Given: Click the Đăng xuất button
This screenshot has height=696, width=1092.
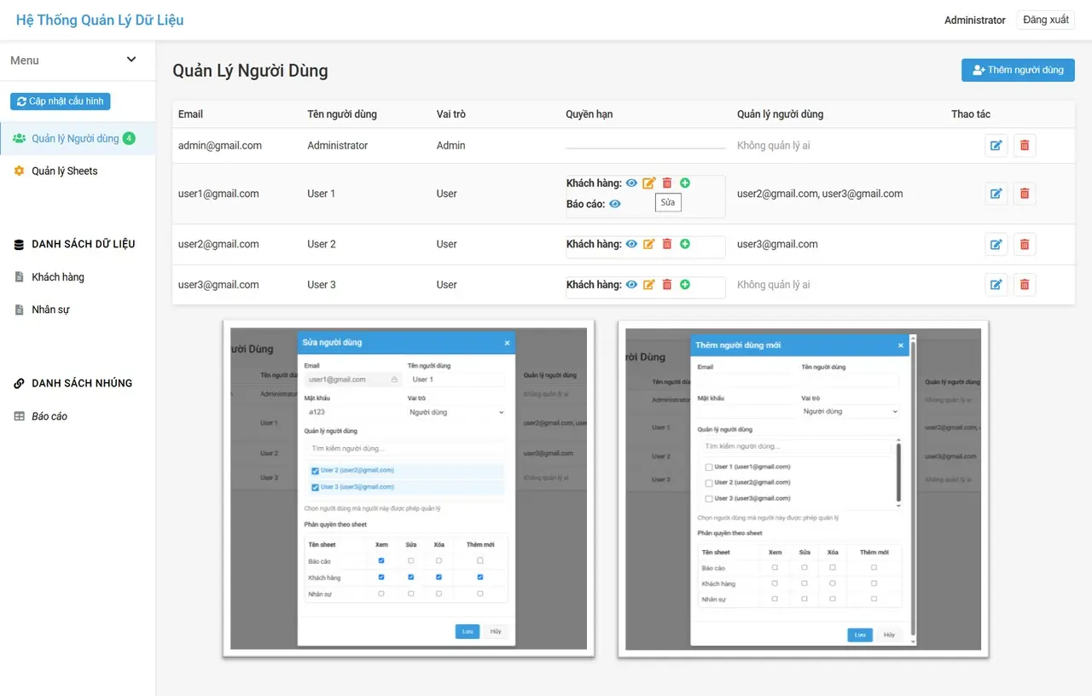Looking at the screenshot, I should click(1045, 20).
